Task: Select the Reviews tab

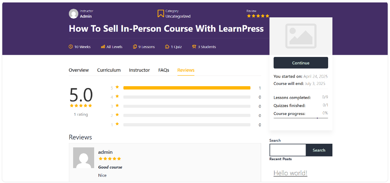Action: pyautogui.click(x=186, y=70)
